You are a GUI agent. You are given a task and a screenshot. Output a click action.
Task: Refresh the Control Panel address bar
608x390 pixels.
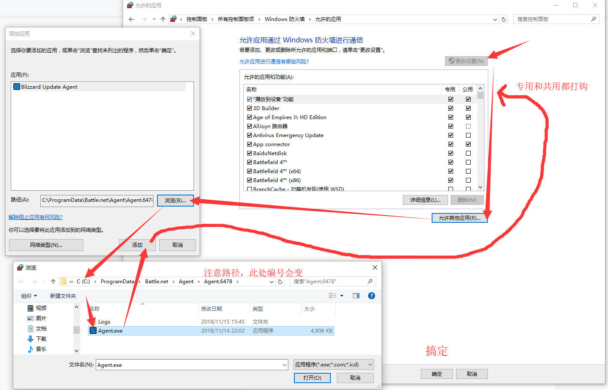click(504, 19)
